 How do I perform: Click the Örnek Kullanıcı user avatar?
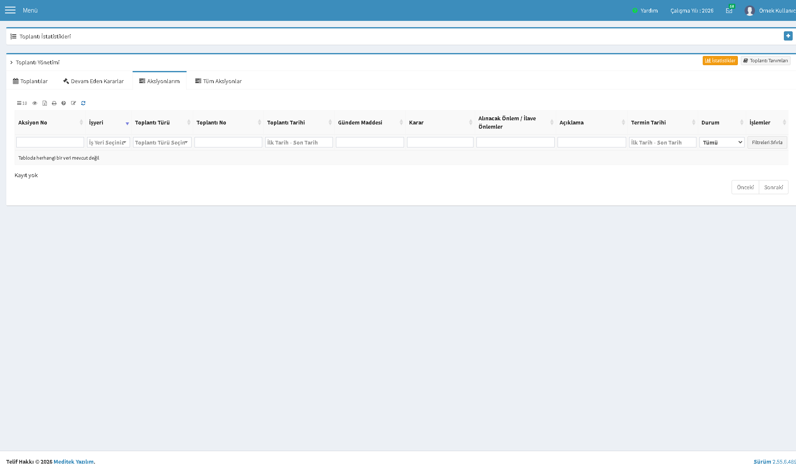coord(750,10)
